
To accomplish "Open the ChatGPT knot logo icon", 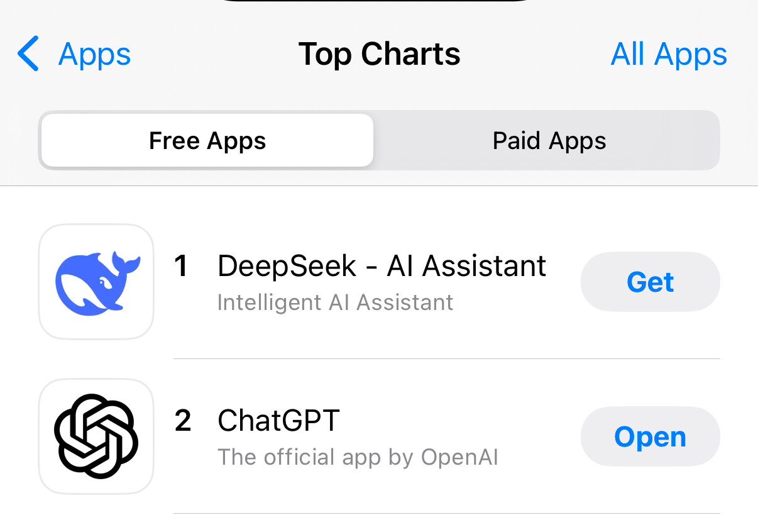I will 96,436.
